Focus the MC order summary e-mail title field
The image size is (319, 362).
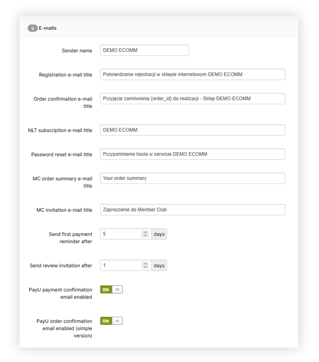(x=192, y=178)
